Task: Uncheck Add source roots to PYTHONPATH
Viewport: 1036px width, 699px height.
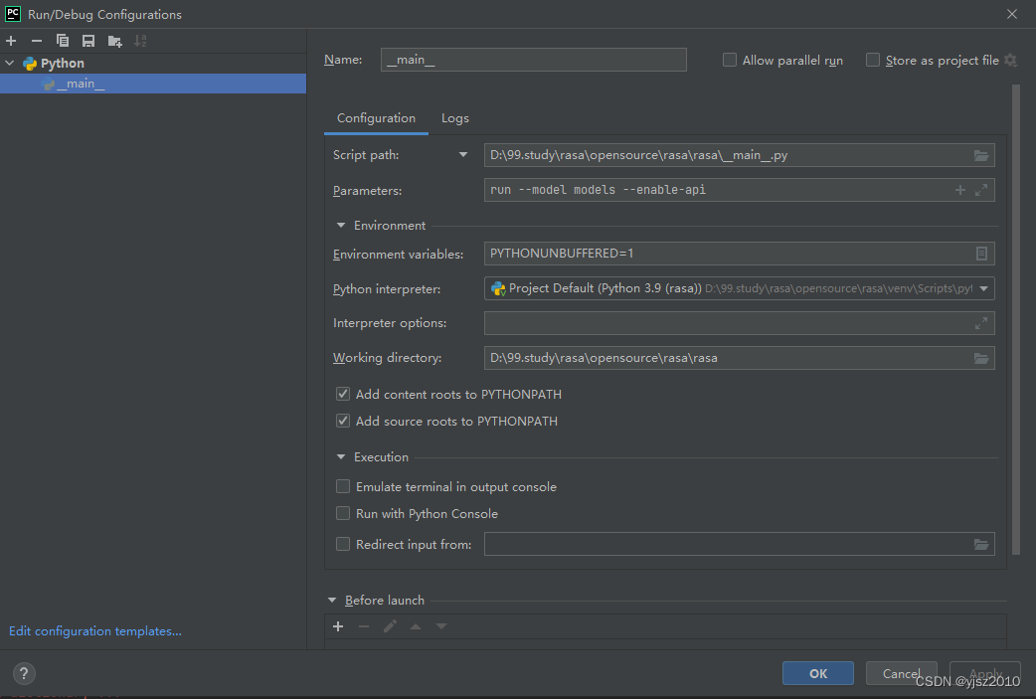Action: pos(343,421)
